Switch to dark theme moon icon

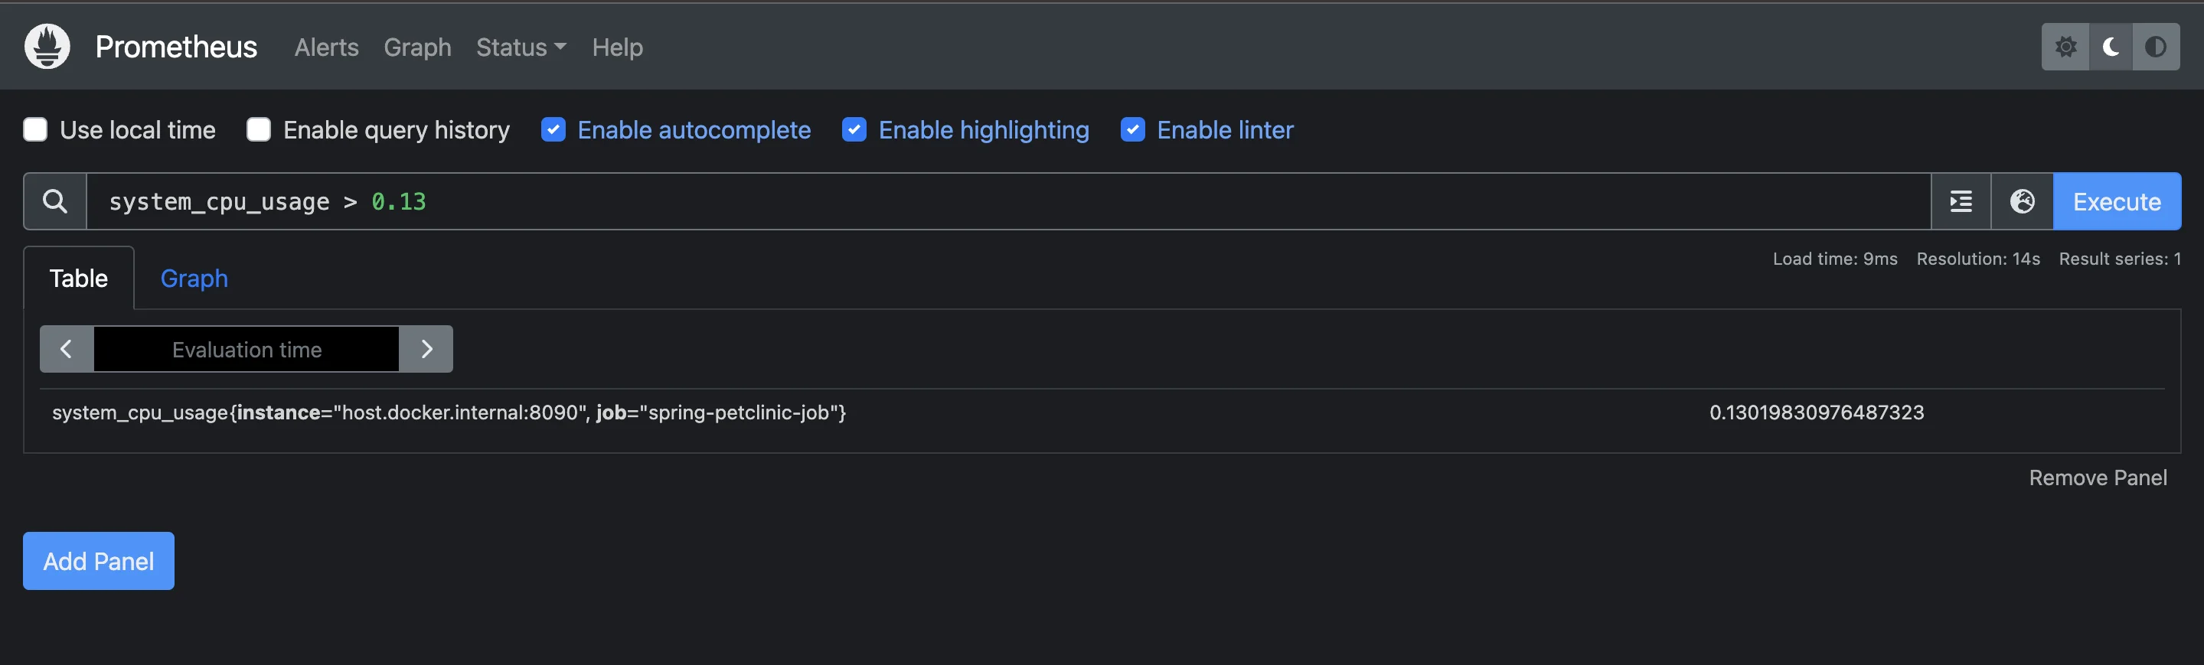tap(2111, 46)
